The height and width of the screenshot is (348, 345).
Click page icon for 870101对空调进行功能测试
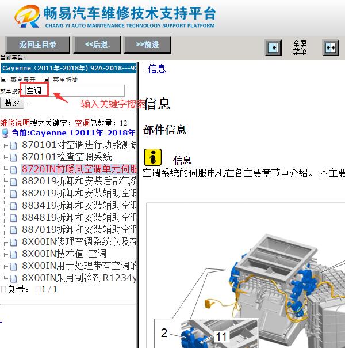(13, 145)
